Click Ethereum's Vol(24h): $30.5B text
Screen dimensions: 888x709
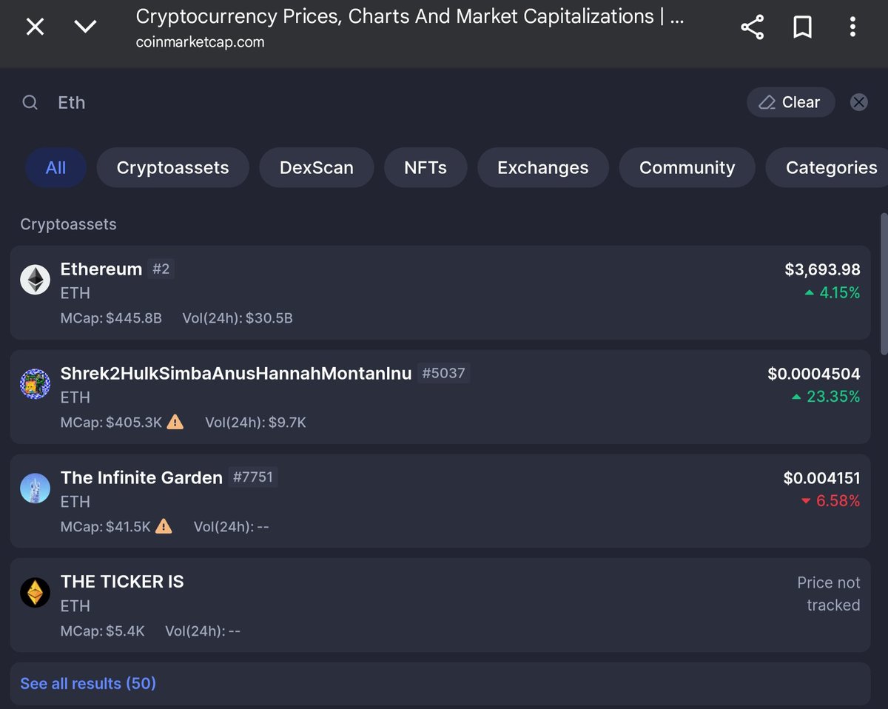(238, 318)
